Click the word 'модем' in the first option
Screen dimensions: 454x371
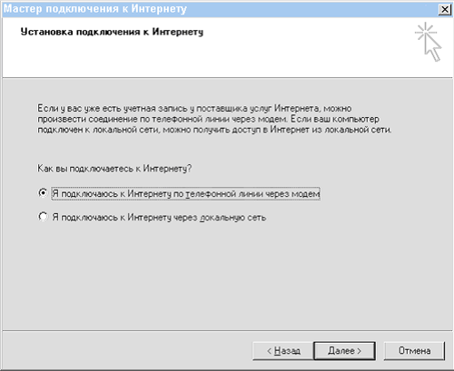click(305, 194)
